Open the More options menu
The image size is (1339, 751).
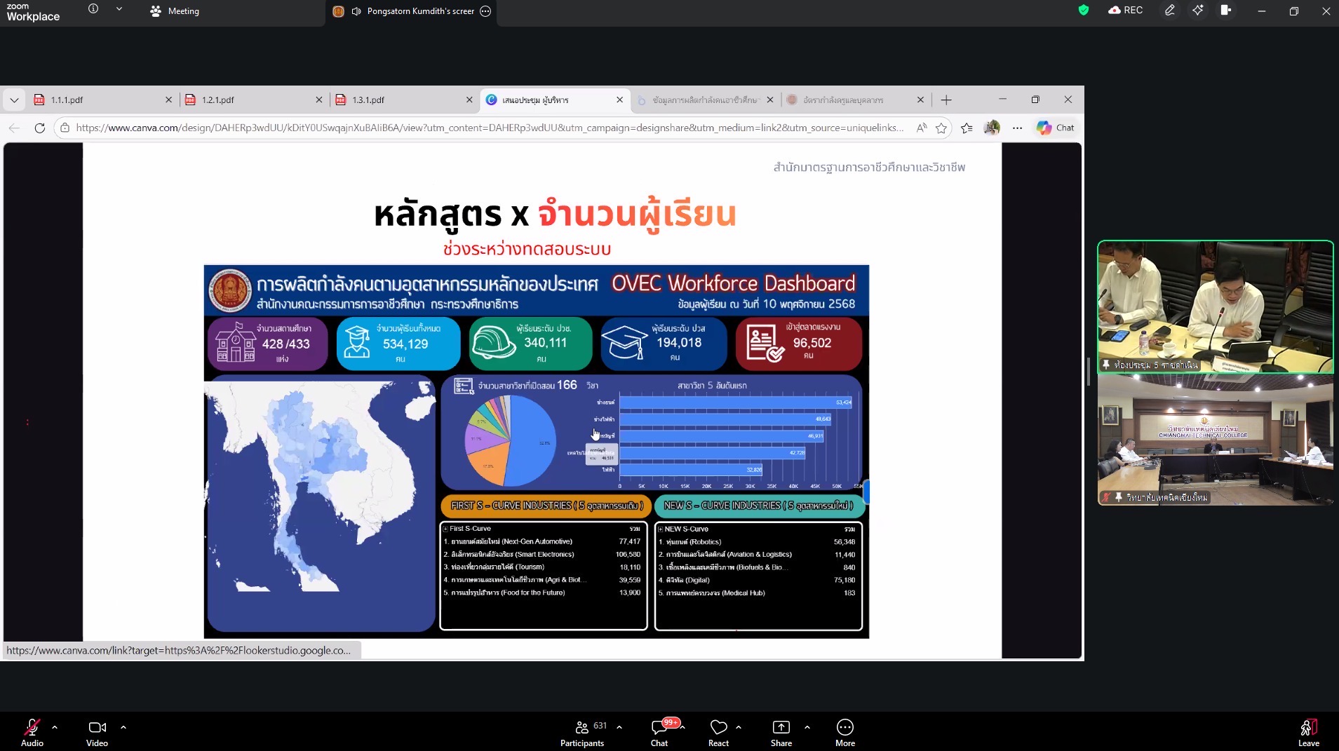[x=845, y=731]
